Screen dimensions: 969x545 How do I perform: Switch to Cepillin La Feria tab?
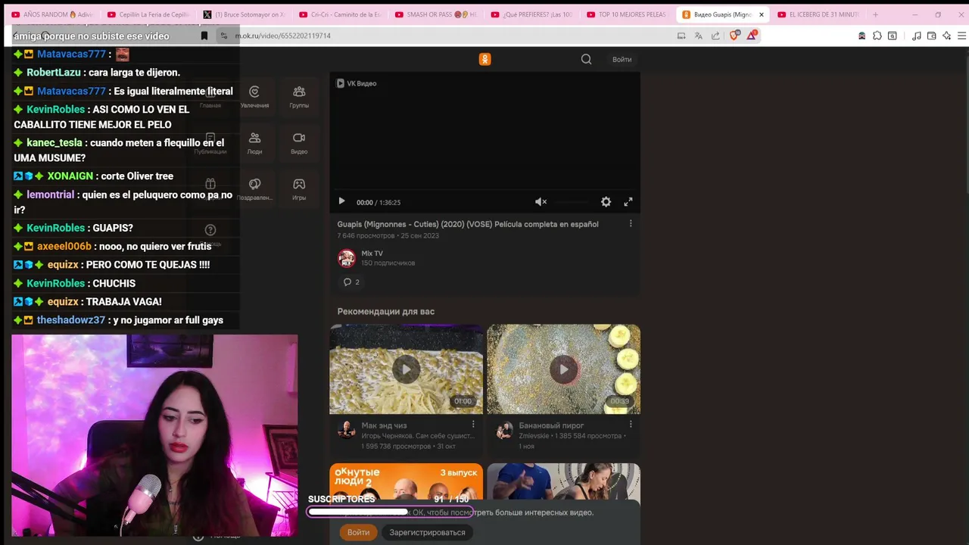pos(149,14)
